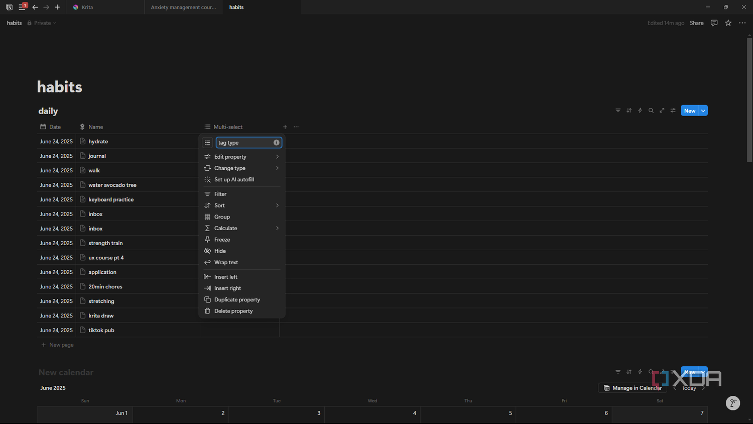Expand the Change type submenu

coord(242,168)
